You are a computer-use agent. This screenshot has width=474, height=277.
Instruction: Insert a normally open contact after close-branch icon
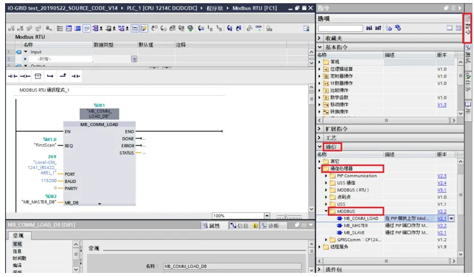coord(76,76)
